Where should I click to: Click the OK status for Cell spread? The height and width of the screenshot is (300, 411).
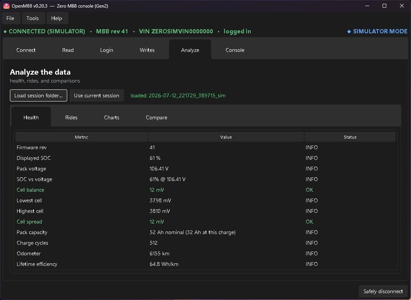pos(309,222)
